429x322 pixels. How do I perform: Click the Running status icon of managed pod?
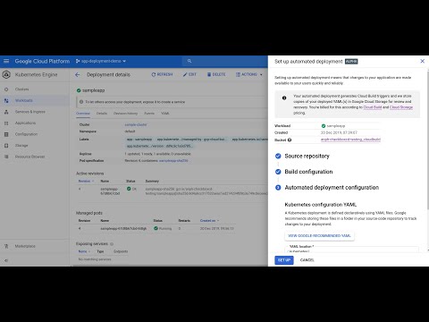(x=156, y=228)
